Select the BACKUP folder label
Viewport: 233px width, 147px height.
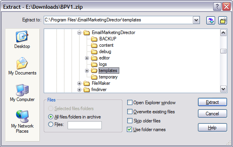(108, 39)
